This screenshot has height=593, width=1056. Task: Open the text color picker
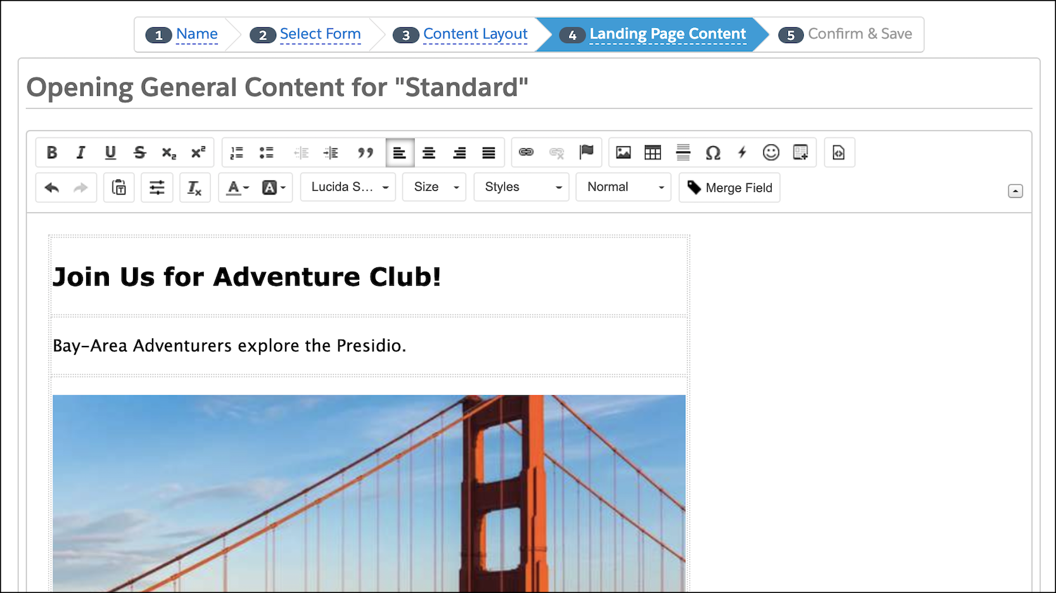tap(238, 188)
